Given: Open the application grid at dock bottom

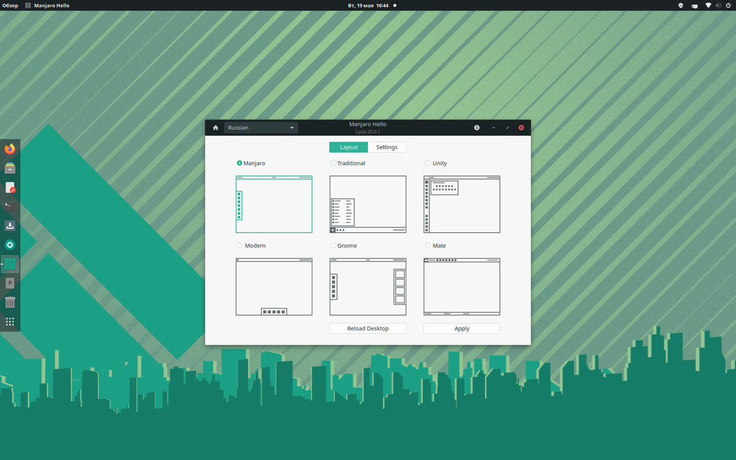Looking at the screenshot, I should coord(10,321).
